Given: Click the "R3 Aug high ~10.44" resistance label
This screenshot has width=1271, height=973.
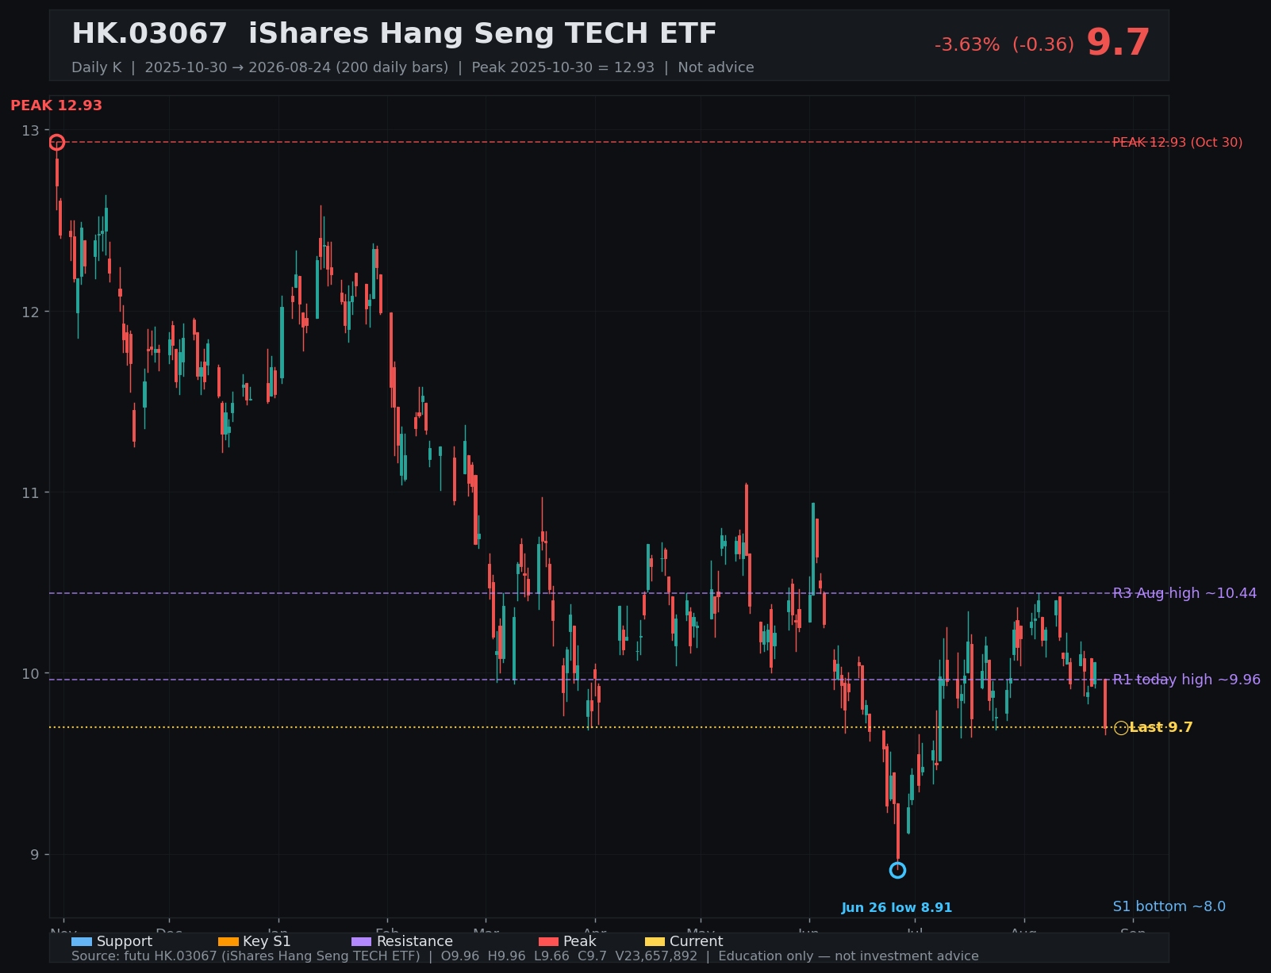Looking at the screenshot, I should [x=1185, y=593].
